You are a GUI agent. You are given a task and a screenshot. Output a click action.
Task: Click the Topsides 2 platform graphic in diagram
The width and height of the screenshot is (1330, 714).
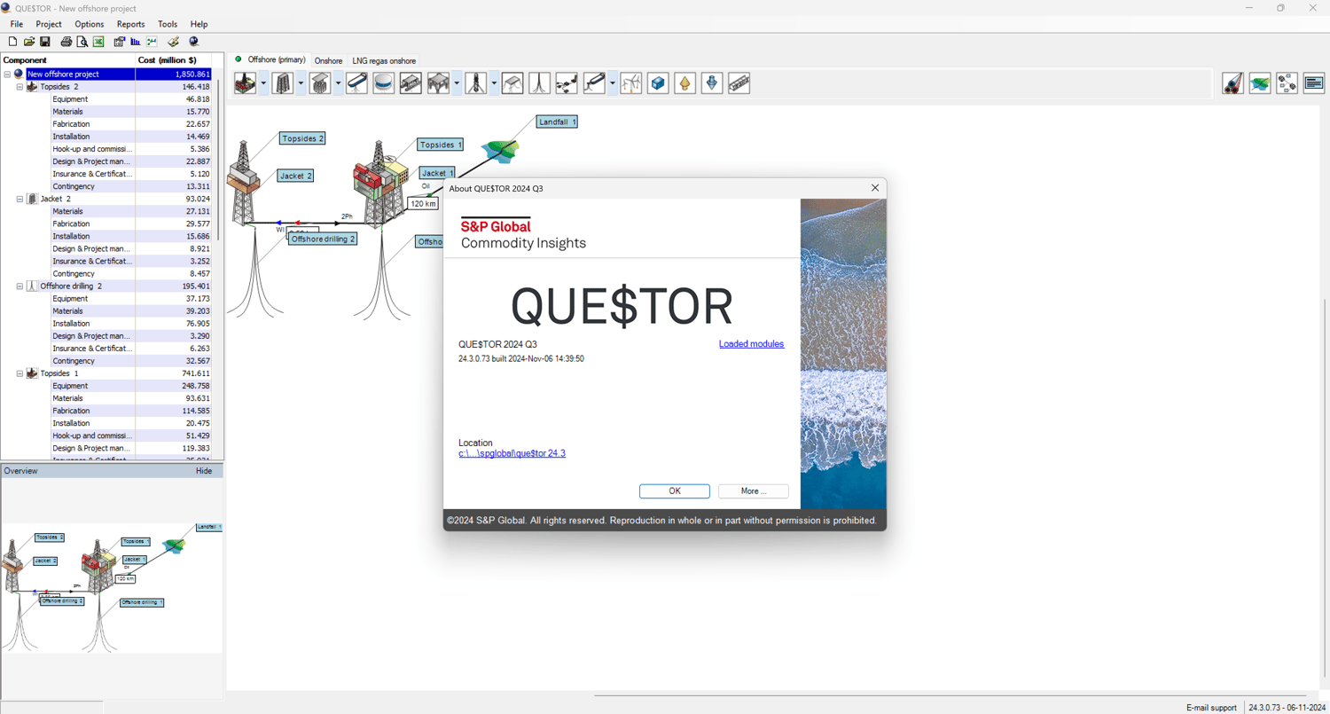coord(243,182)
